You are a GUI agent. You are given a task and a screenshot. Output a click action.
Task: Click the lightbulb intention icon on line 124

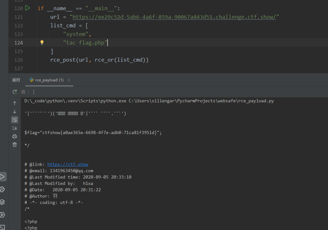(42, 43)
